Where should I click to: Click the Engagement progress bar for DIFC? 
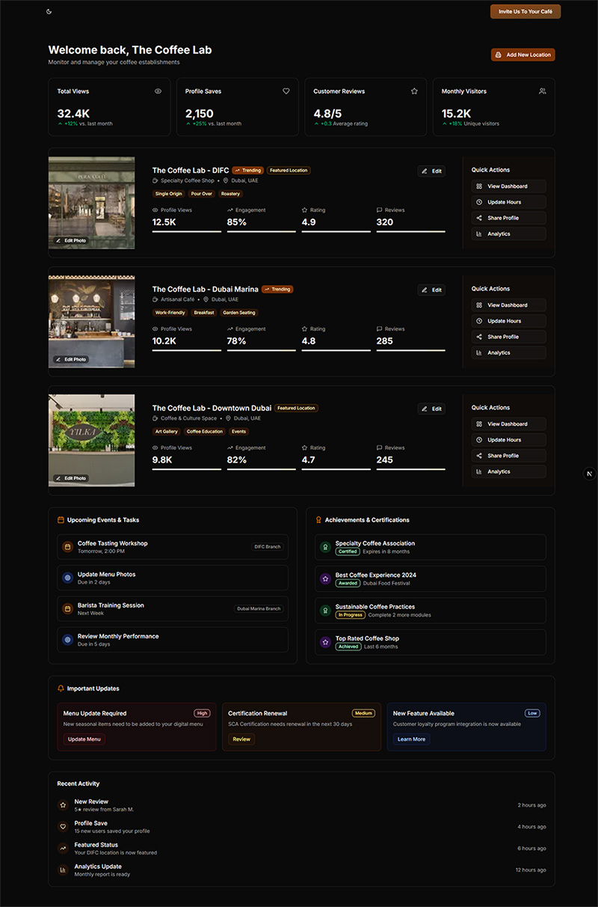261,232
